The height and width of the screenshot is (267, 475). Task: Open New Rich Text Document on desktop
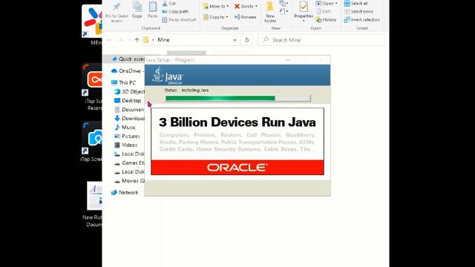(93, 205)
